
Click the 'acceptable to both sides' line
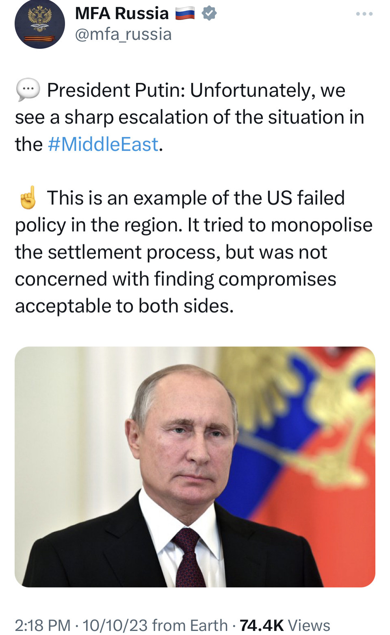[x=124, y=306]
